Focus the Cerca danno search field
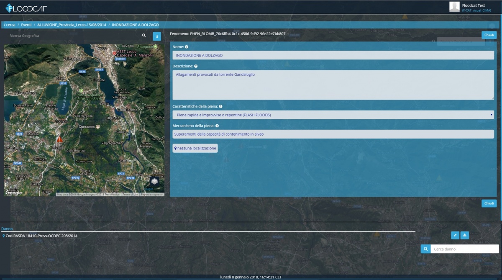502x280 pixels. point(465,249)
